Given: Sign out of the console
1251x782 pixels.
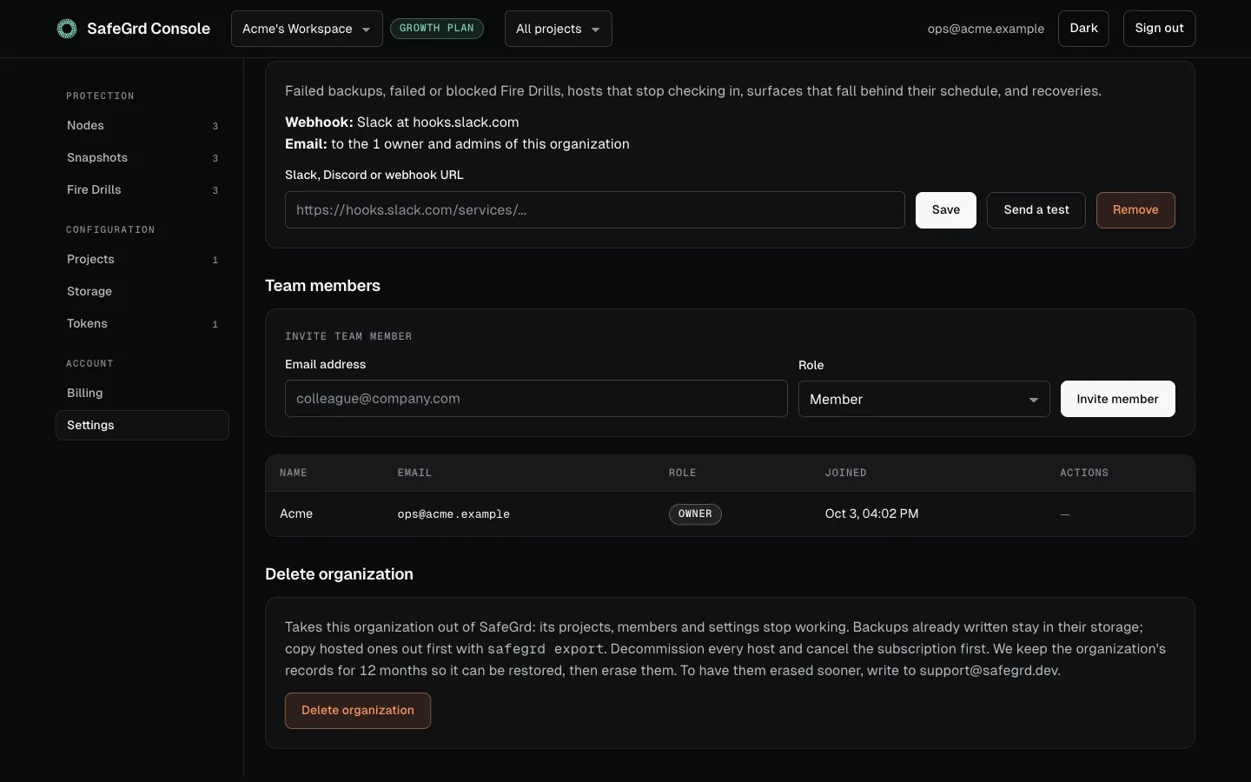Looking at the screenshot, I should (1159, 29).
